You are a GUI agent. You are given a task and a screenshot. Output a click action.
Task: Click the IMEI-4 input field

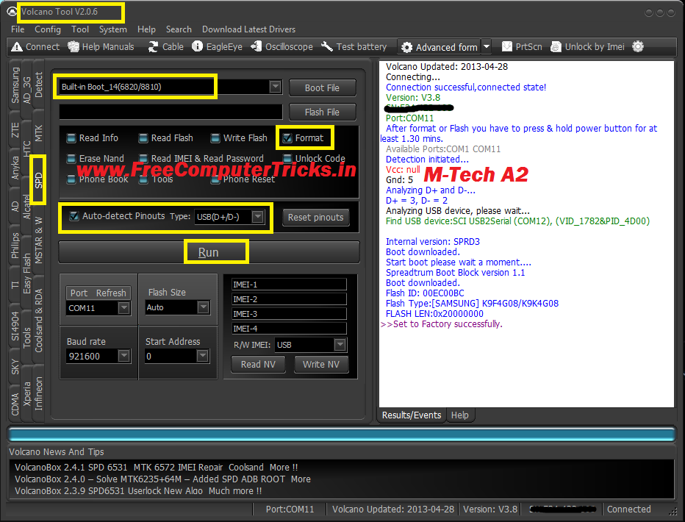coord(289,329)
